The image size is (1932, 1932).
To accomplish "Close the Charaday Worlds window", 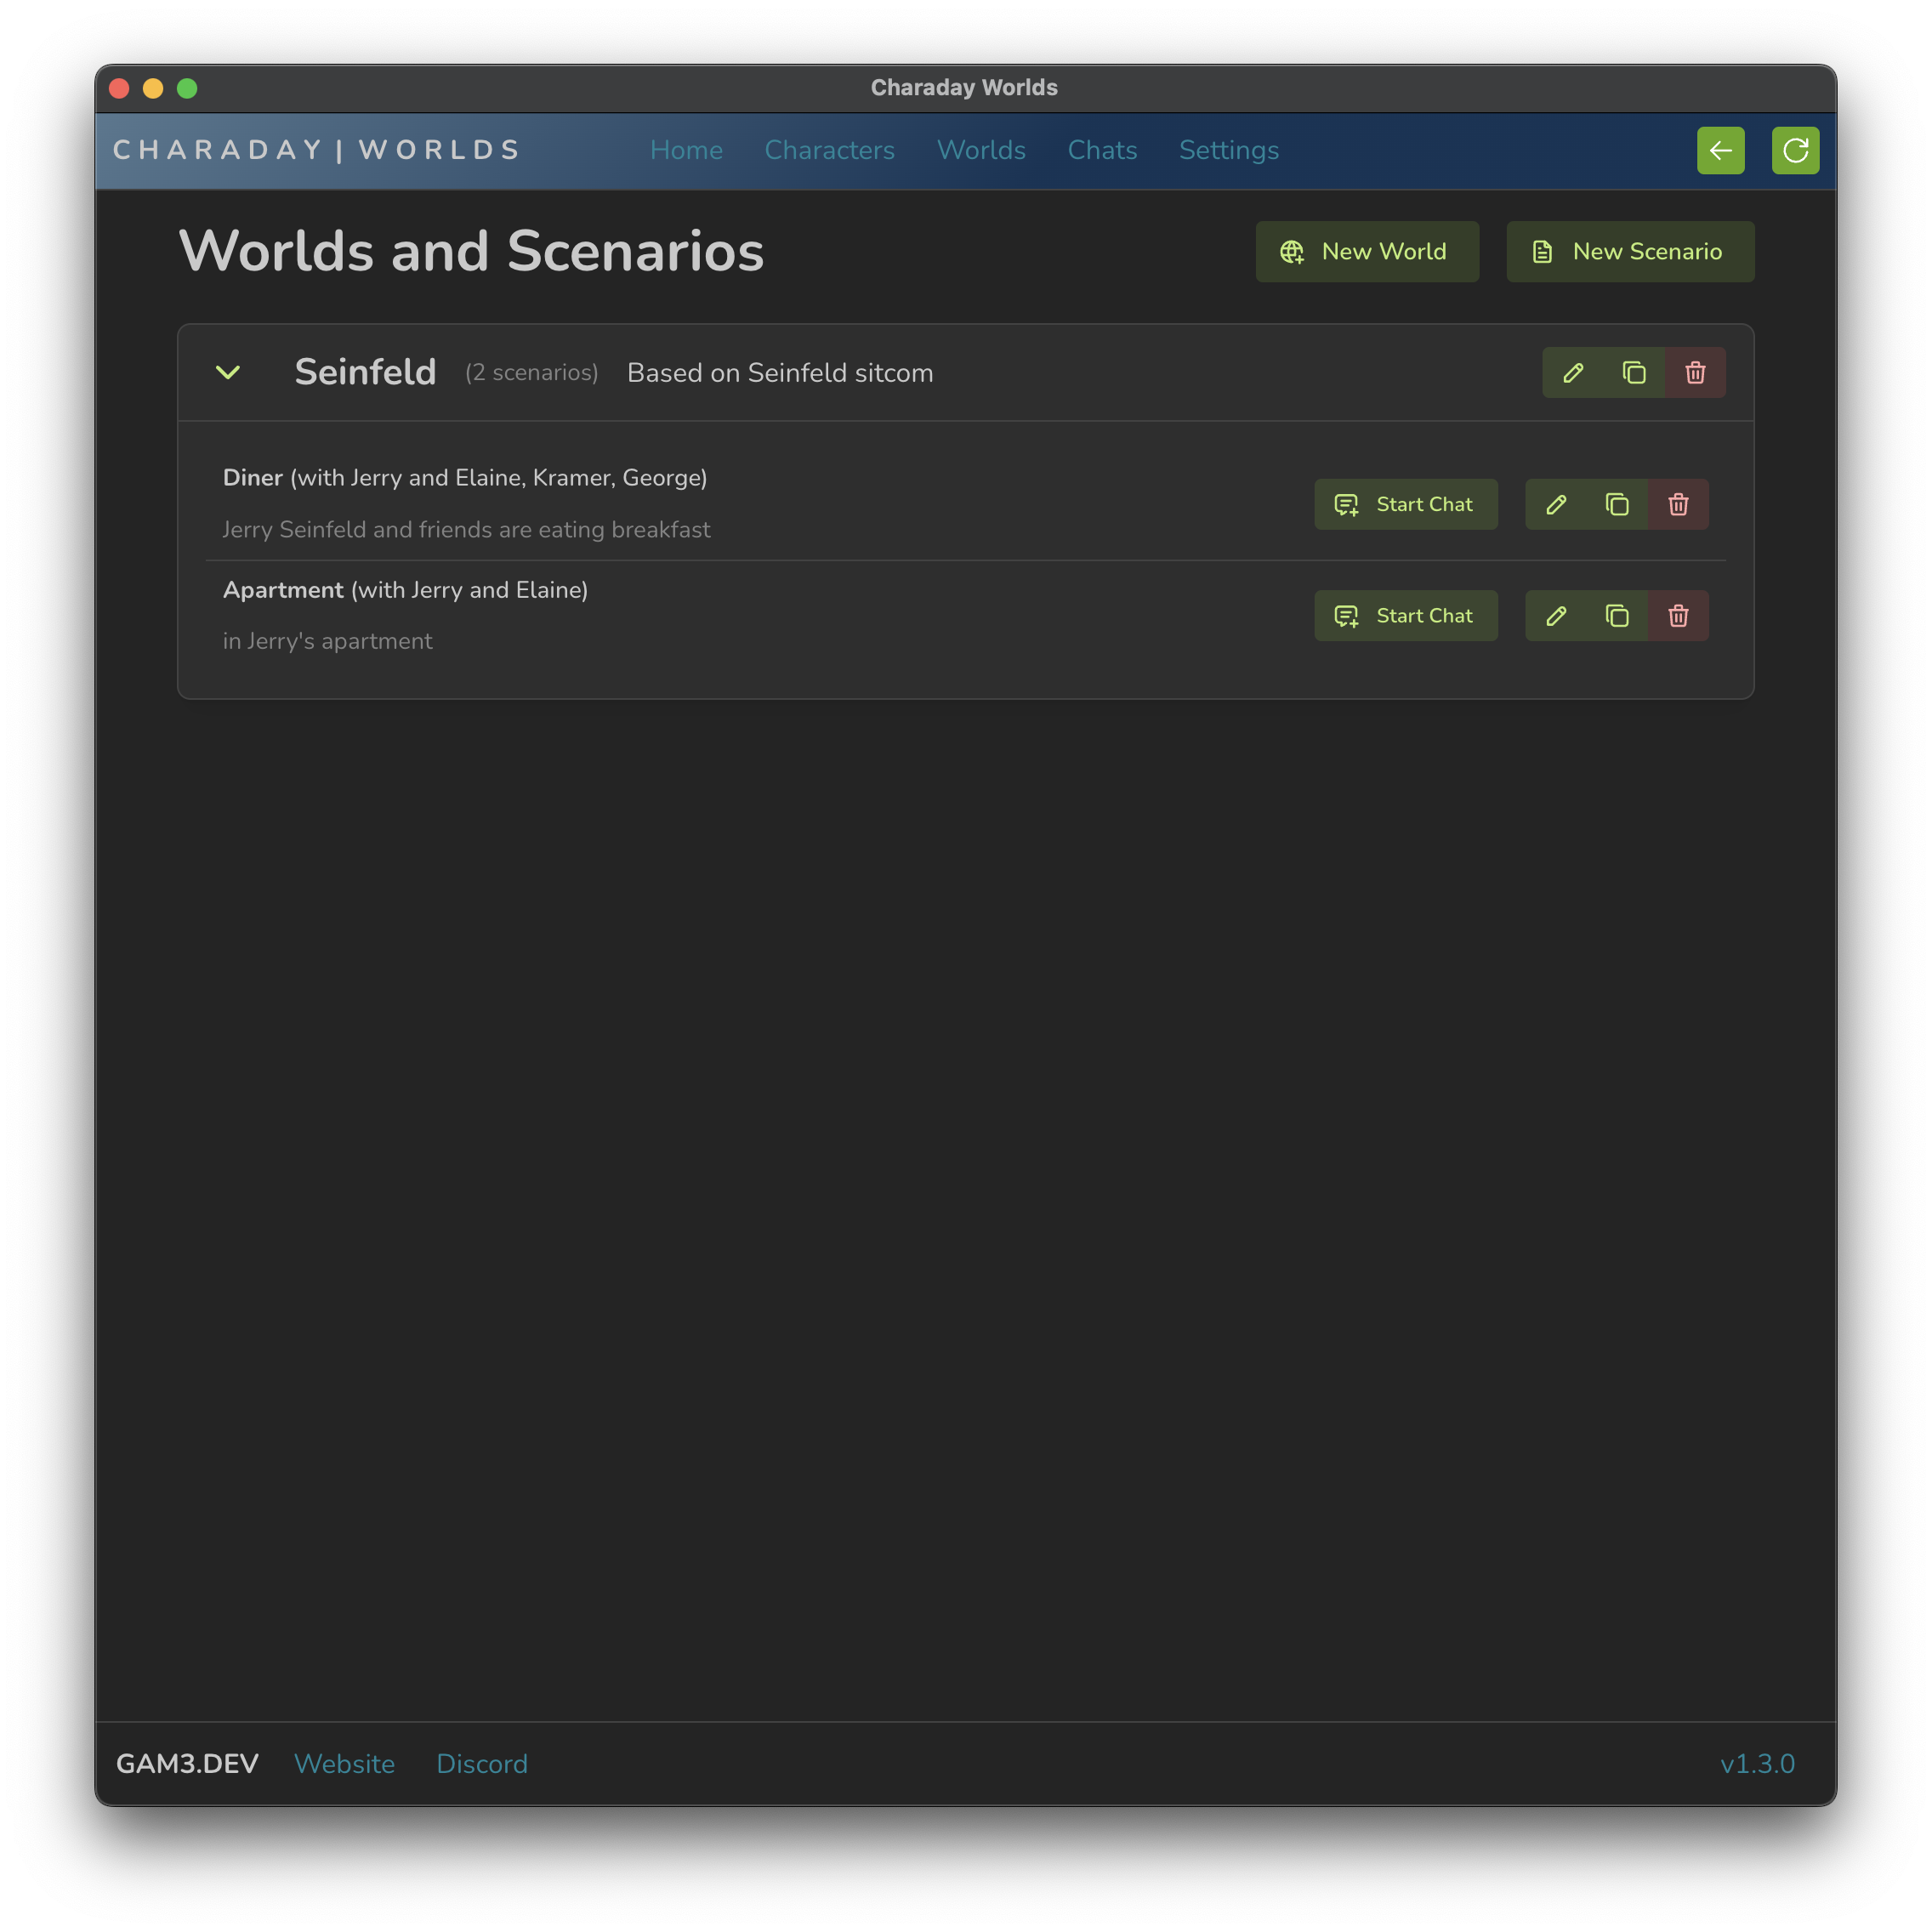I will pos(119,88).
